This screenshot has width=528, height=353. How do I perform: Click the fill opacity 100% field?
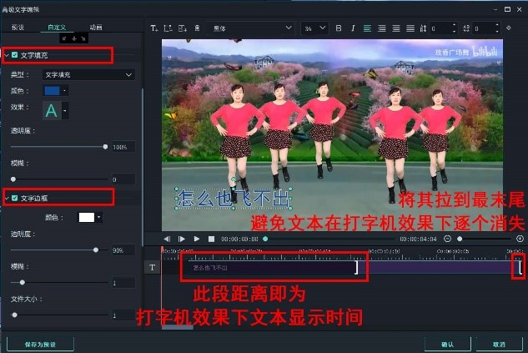[x=123, y=147]
